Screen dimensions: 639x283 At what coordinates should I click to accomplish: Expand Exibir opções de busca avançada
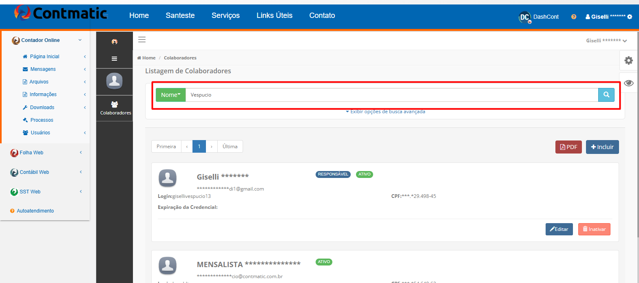tap(385, 111)
